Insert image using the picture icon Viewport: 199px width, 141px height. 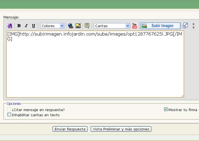78,26
